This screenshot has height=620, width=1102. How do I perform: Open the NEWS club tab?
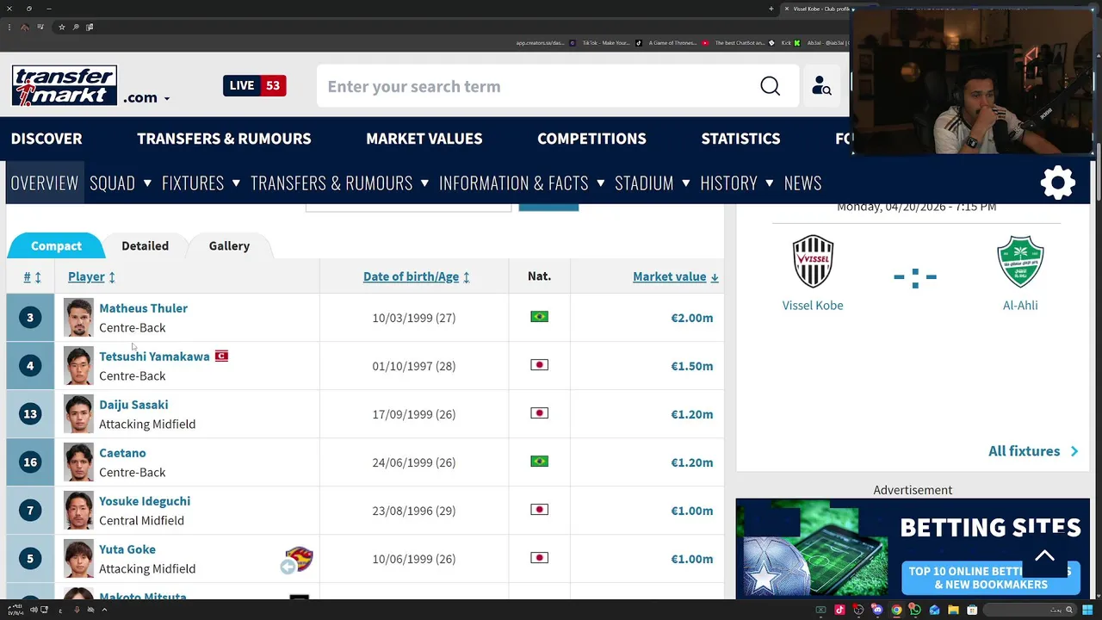click(802, 183)
